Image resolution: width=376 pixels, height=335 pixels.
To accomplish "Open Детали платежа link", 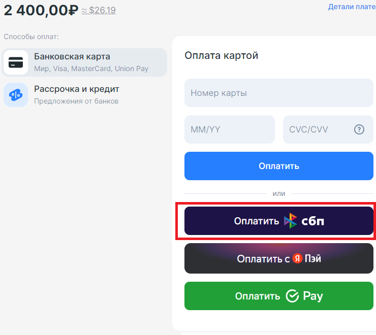I will coord(352,7).
